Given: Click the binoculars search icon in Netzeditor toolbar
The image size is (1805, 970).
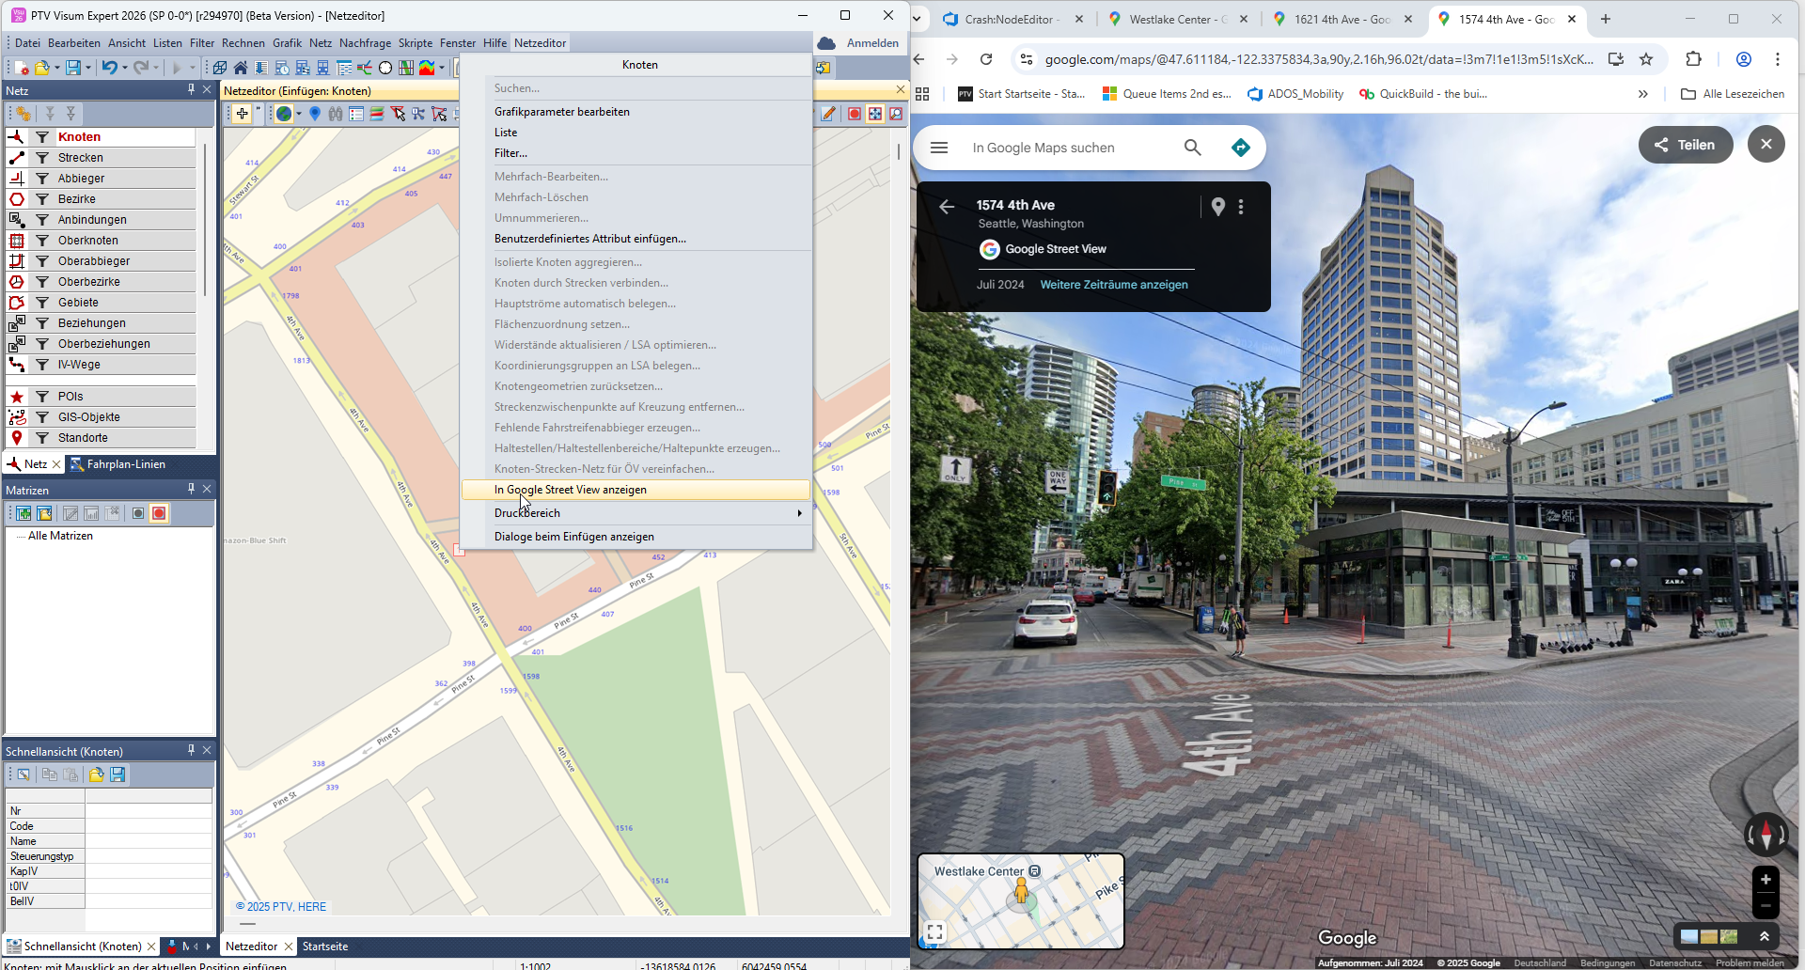Looking at the screenshot, I should pyautogui.click(x=336, y=114).
